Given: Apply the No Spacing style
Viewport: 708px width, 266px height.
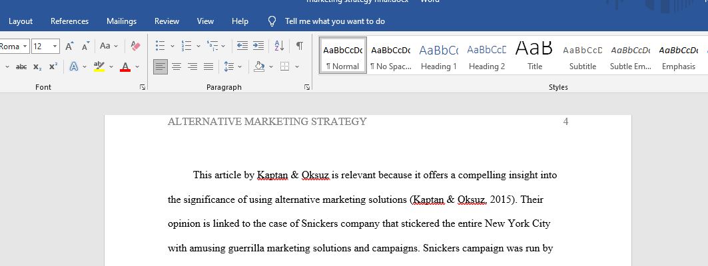Looking at the screenshot, I should click(x=390, y=55).
